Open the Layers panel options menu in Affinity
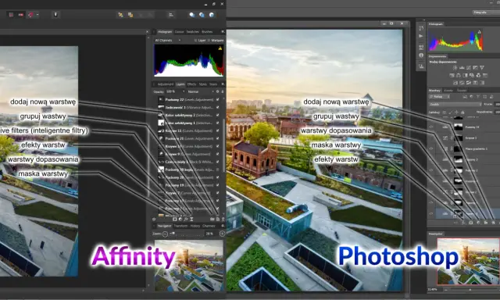Screen dimensions: 500x300 [223, 84]
